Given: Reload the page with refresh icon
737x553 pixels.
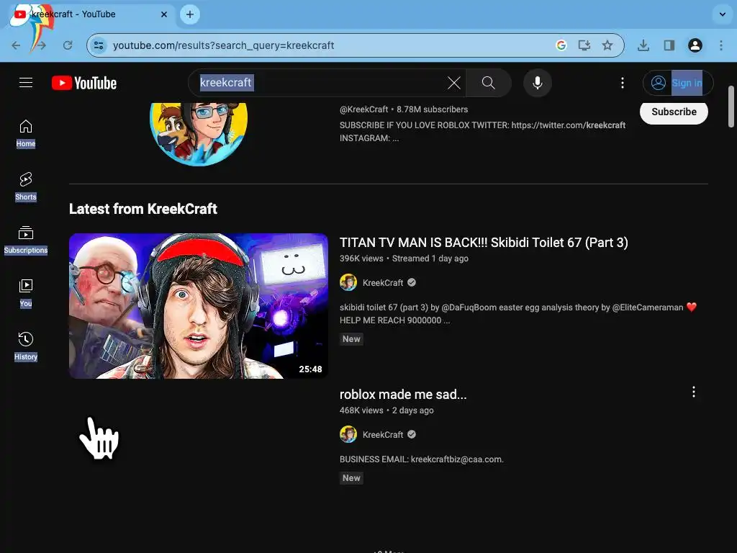Looking at the screenshot, I should 68,45.
